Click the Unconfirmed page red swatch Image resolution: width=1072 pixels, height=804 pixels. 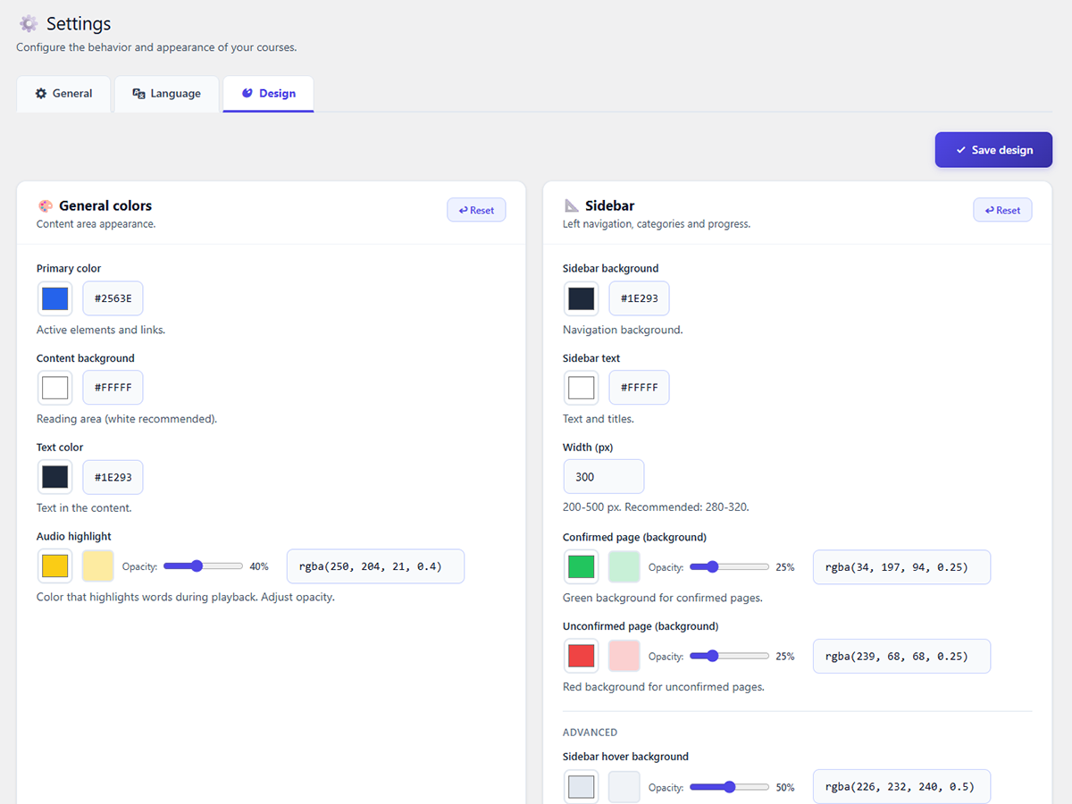click(582, 657)
